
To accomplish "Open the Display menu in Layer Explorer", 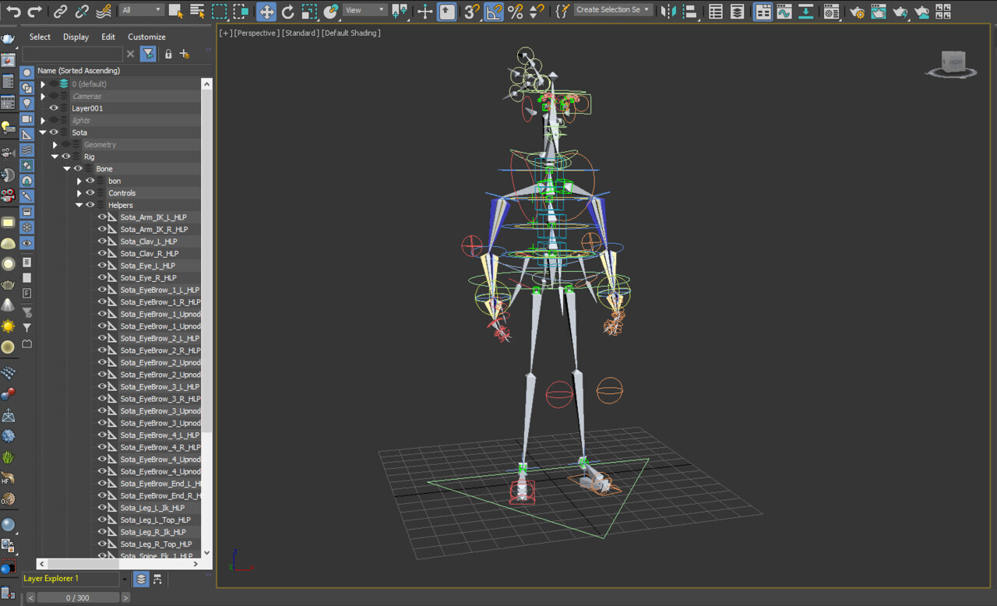I will 76,37.
